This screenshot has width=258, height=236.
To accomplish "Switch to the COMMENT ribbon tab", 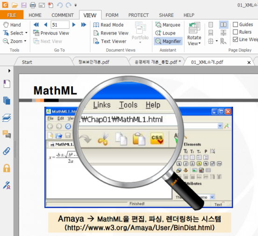I will (x=63, y=15).
